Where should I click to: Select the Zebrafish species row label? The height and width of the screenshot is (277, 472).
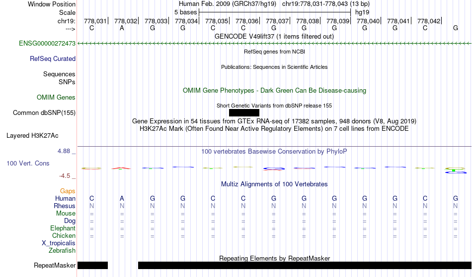pyautogui.click(x=62, y=251)
